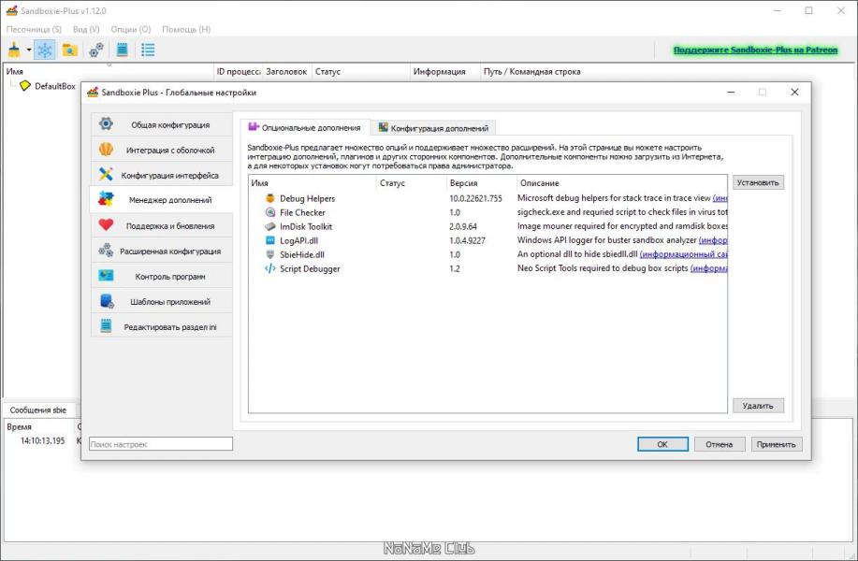This screenshot has height=561, width=858.
Task: Click the Удалить button
Action: tap(758, 406)
